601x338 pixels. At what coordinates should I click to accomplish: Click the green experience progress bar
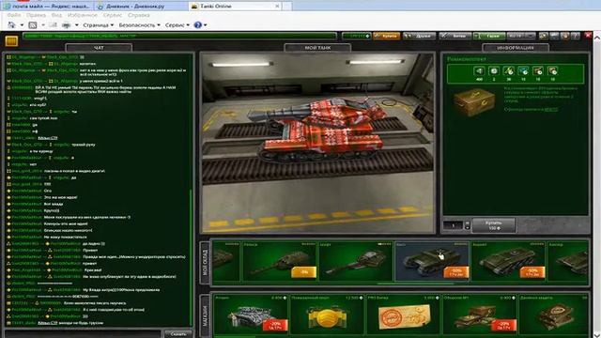tap(179, 36)
